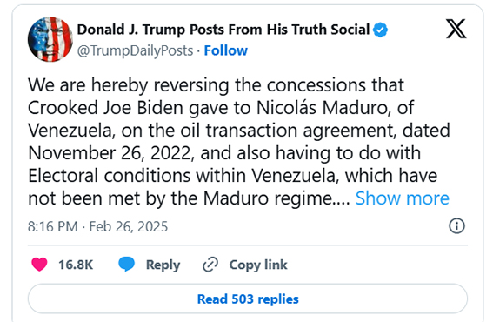
Task: Open the Donald J. Trump Posts display name
Action: (223, 30)
